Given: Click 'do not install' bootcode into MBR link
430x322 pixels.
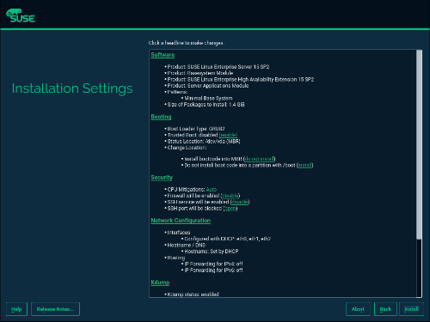Looking at the screenshot, I should [x=259, y=159].
